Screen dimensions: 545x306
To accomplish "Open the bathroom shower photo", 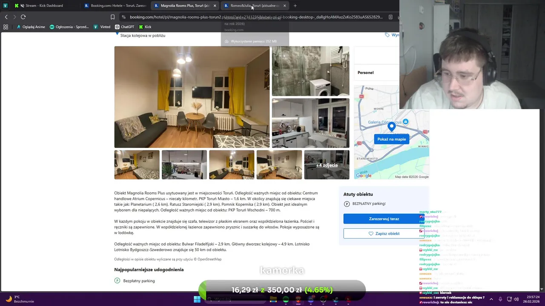I will 310,71.
